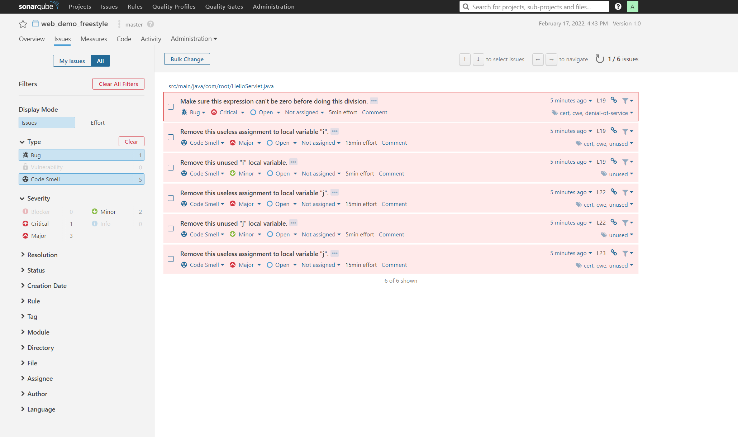The width and height of the screenshot is (738, 437).
Task: Select checkbox for division by zero issue
Action: pyautogui.click(x=171, y=107)
